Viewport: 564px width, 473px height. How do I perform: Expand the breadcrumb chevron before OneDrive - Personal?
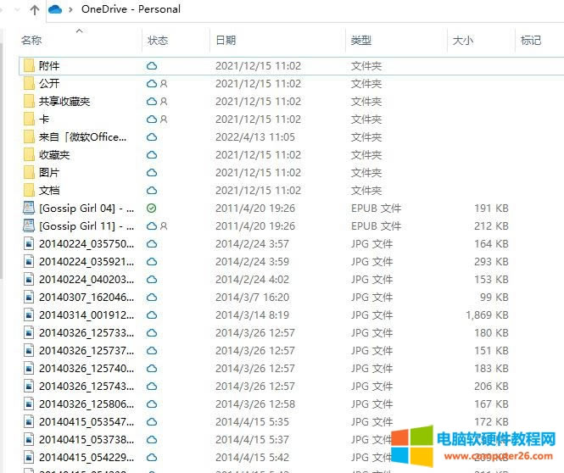71,9
